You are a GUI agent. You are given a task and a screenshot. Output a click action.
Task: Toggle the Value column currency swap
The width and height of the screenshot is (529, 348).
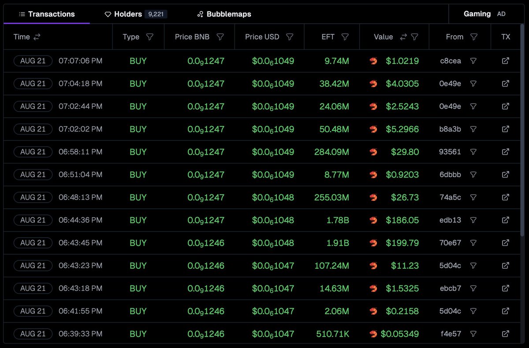[403, 37]
